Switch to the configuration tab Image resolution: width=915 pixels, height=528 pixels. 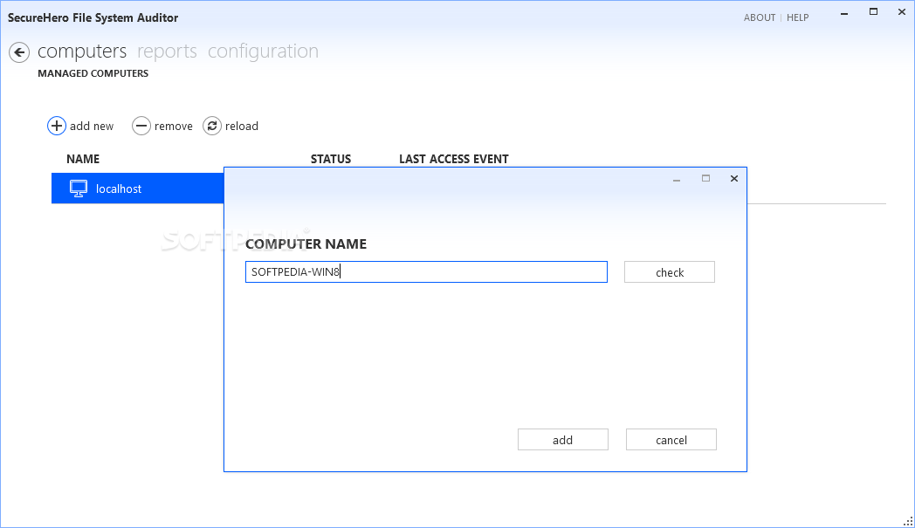tap(263, 51)
